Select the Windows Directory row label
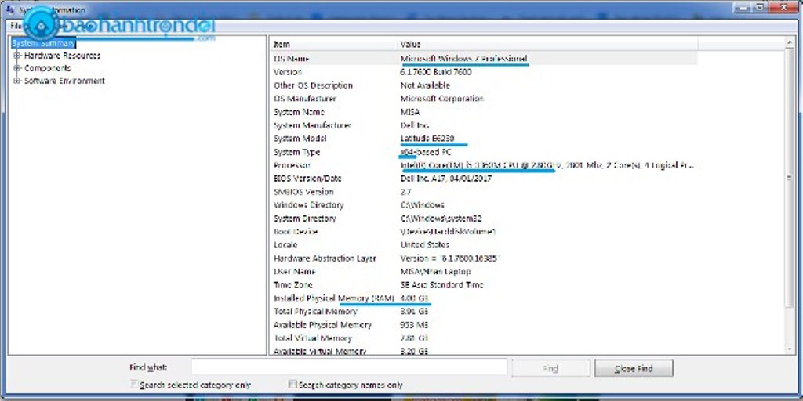Image resolution: width=803 pixels, height=401 pixels. [x=309, y=205]
